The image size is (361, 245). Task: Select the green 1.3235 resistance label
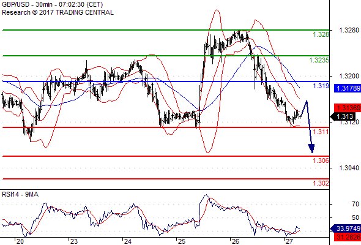[319, 61]
